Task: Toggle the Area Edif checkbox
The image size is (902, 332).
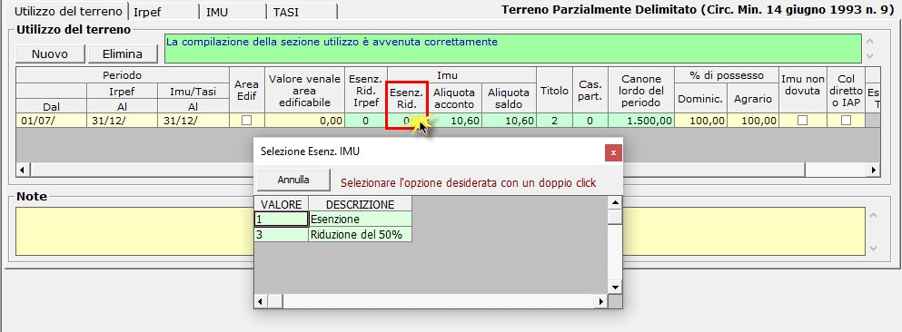Action: 247,121
